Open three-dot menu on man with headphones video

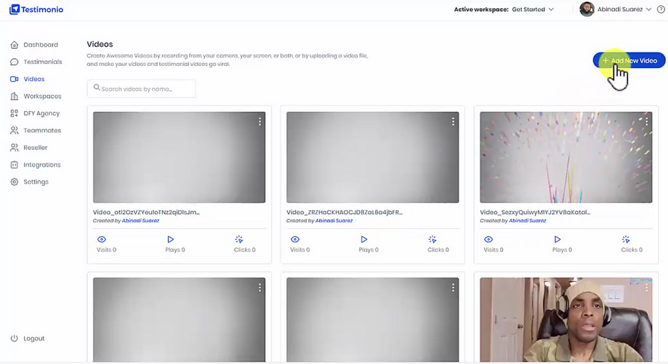pyautogui.click(x=646, y=288)
